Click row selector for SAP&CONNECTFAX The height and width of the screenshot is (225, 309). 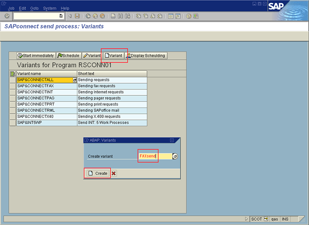(13, 86)
